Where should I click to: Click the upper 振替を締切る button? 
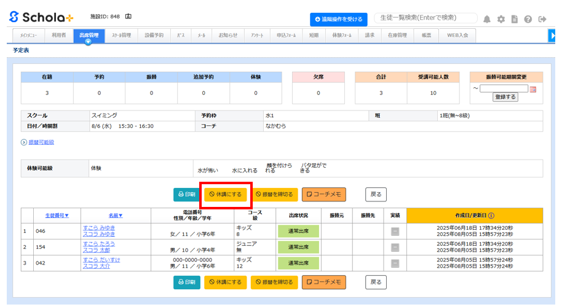tap(274, 194)
